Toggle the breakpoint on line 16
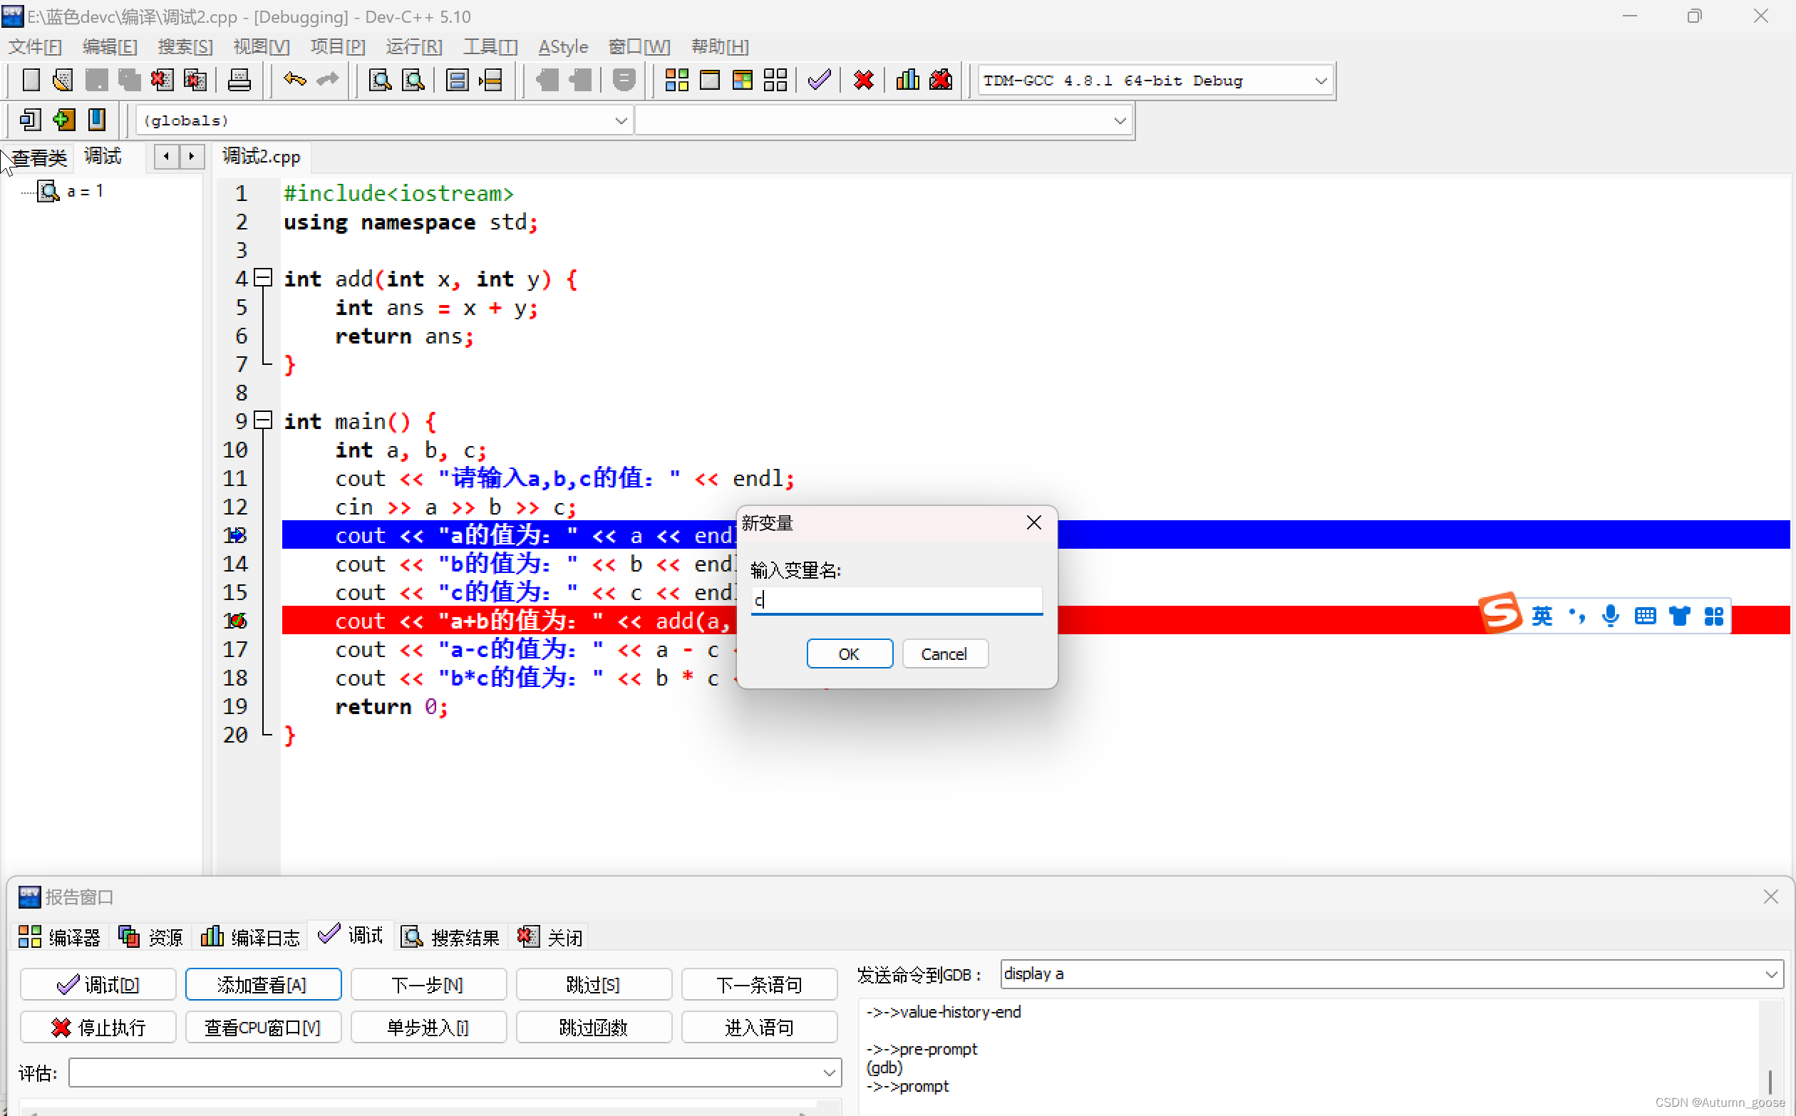Viewport: 1796px width, 1116px height. (x=235, y=621)
